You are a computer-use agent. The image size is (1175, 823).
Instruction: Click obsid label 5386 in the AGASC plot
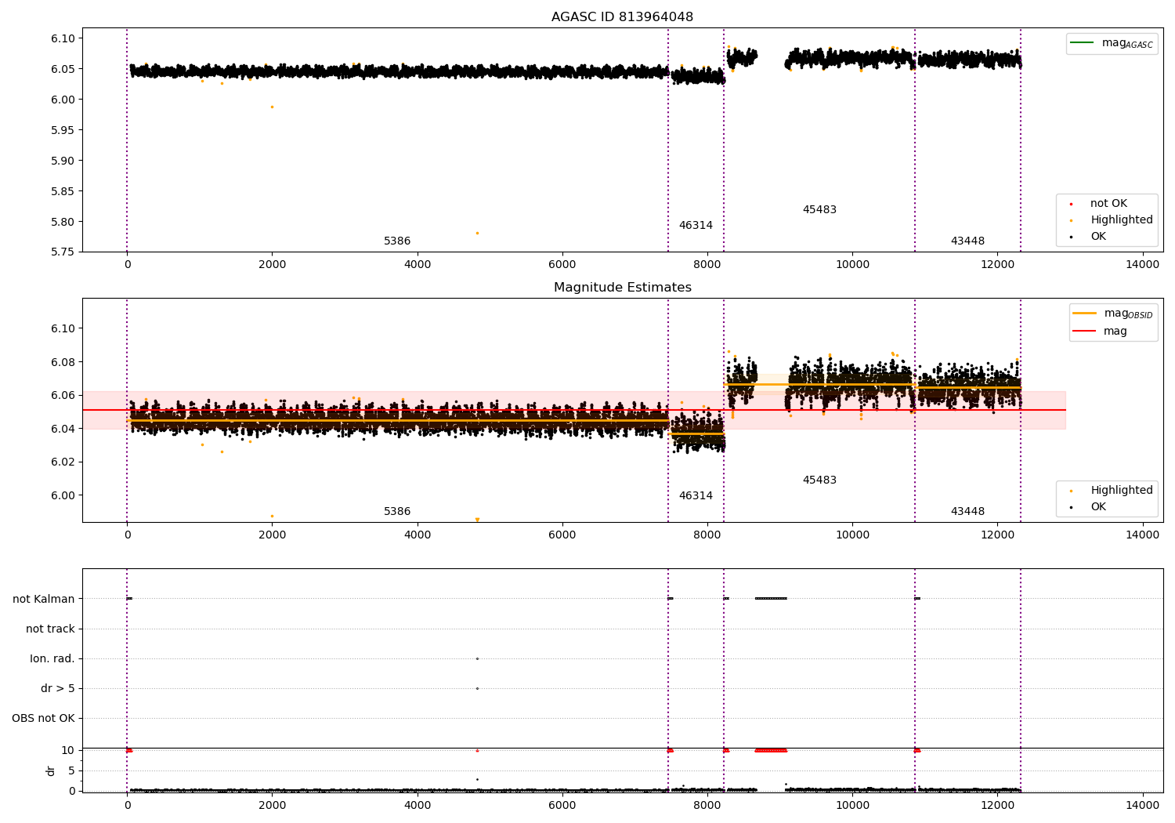coord(397,241)
